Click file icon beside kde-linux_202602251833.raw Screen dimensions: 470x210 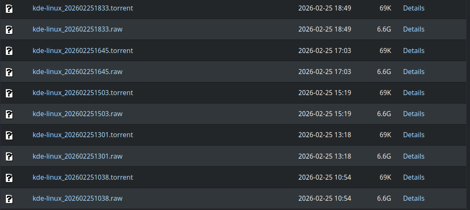[x=9, y=29]
